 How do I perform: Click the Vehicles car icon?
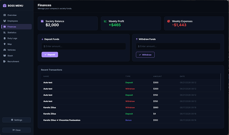(x=5, y=50)
